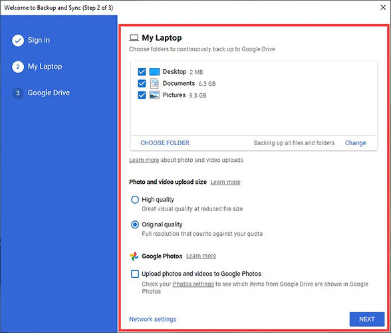This screenshot has width=391, height=333.
Task: Click the Google Photos pinwheel icon
Action: [134, 256]
